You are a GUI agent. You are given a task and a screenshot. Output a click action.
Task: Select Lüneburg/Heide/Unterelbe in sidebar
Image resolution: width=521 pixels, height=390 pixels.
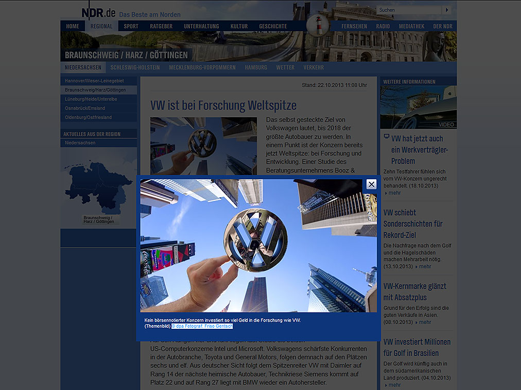(99, 99)
